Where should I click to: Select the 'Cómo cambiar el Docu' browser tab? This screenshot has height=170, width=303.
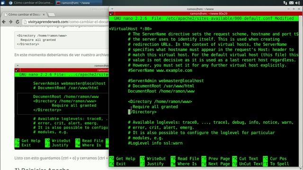(24, 15)
